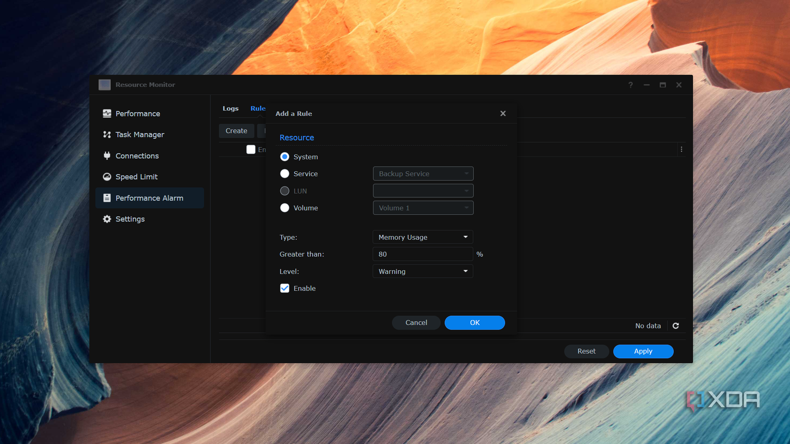Open the Performance sidebar section
The image size is (790, 444).
point(150,113)
